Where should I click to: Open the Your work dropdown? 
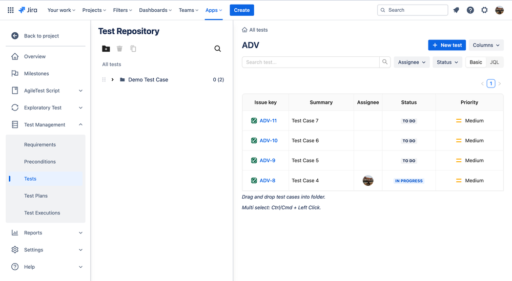62,10
